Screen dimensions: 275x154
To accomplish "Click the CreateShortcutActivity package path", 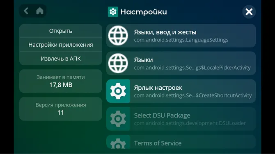I will coord(193,95).
